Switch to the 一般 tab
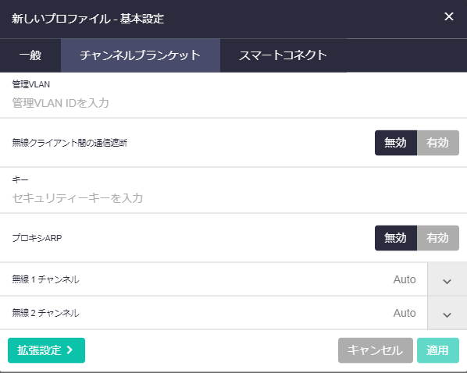467x373 pixels. [x=30, y=55]
